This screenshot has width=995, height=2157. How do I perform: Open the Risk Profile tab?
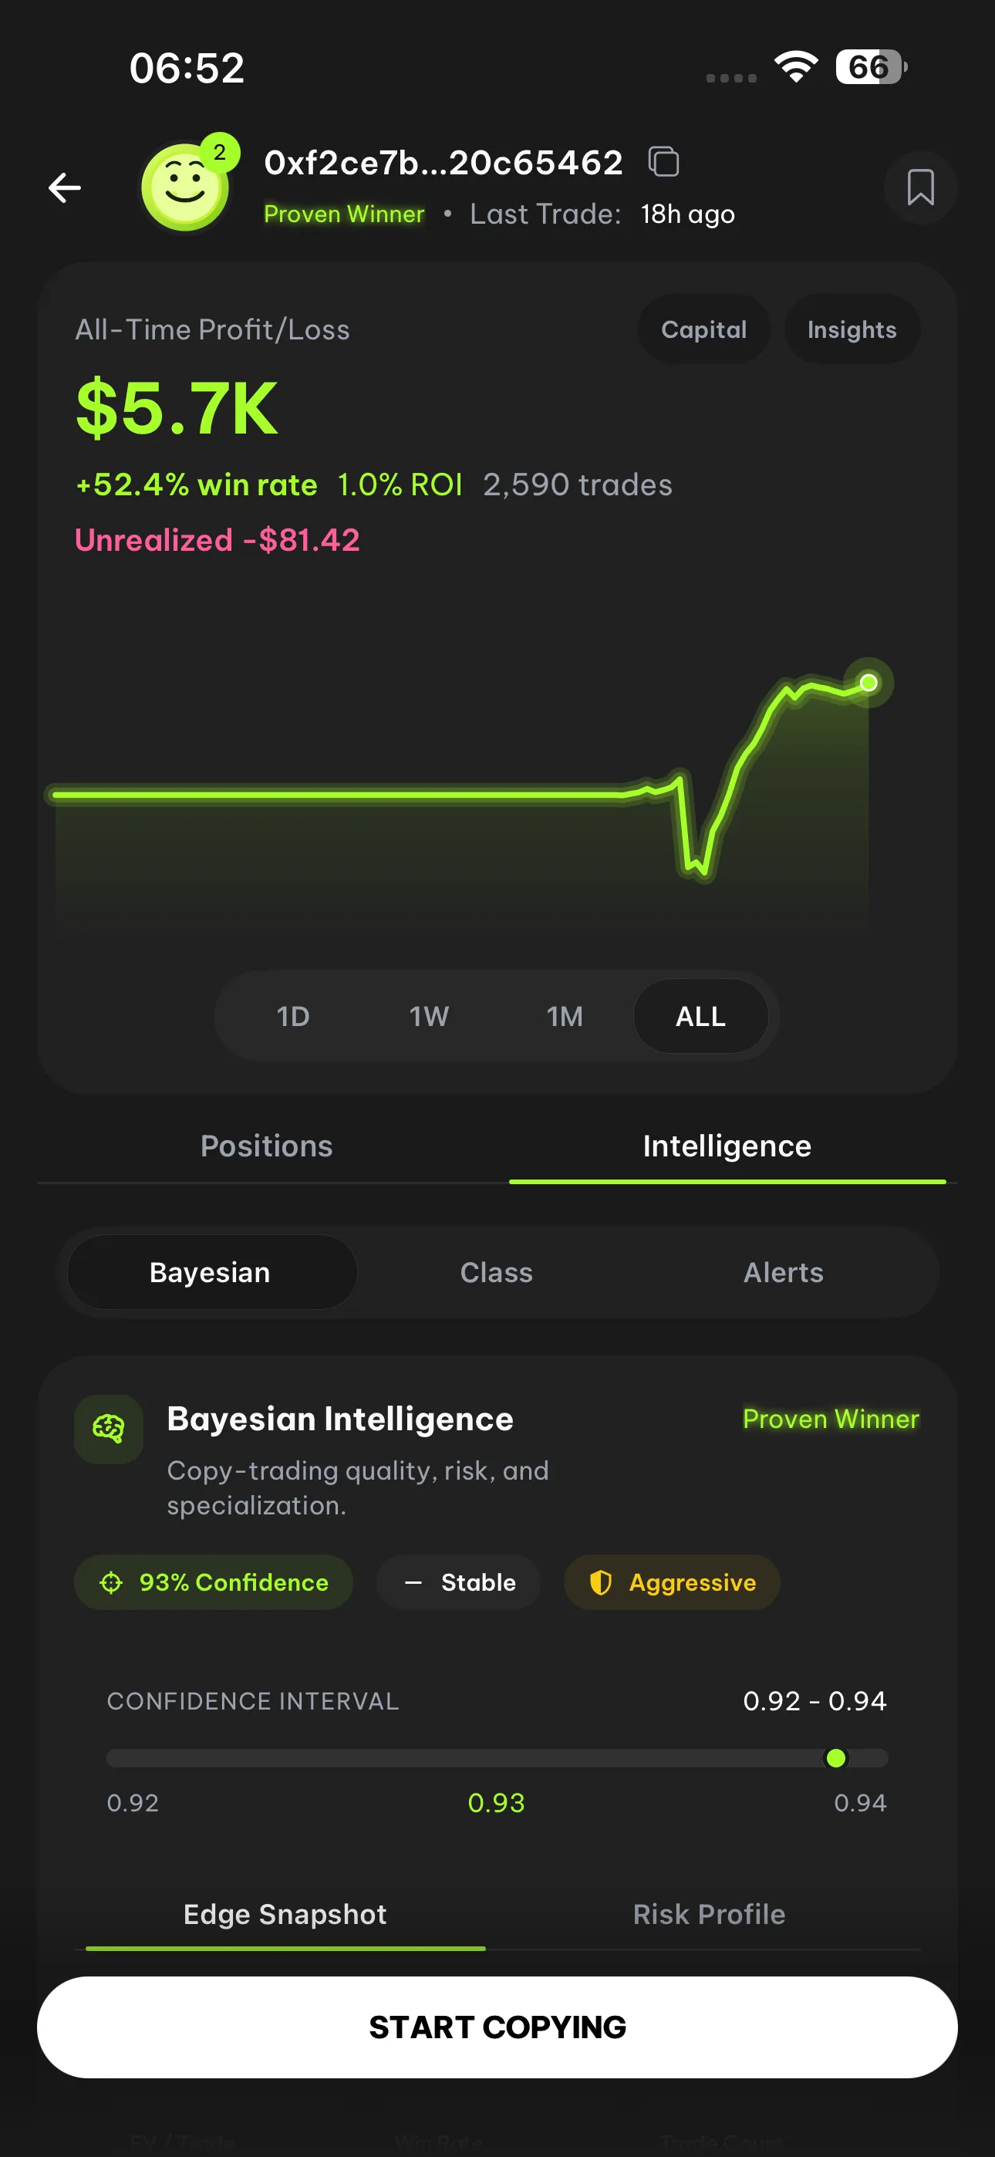click(x=709, y=1914)
